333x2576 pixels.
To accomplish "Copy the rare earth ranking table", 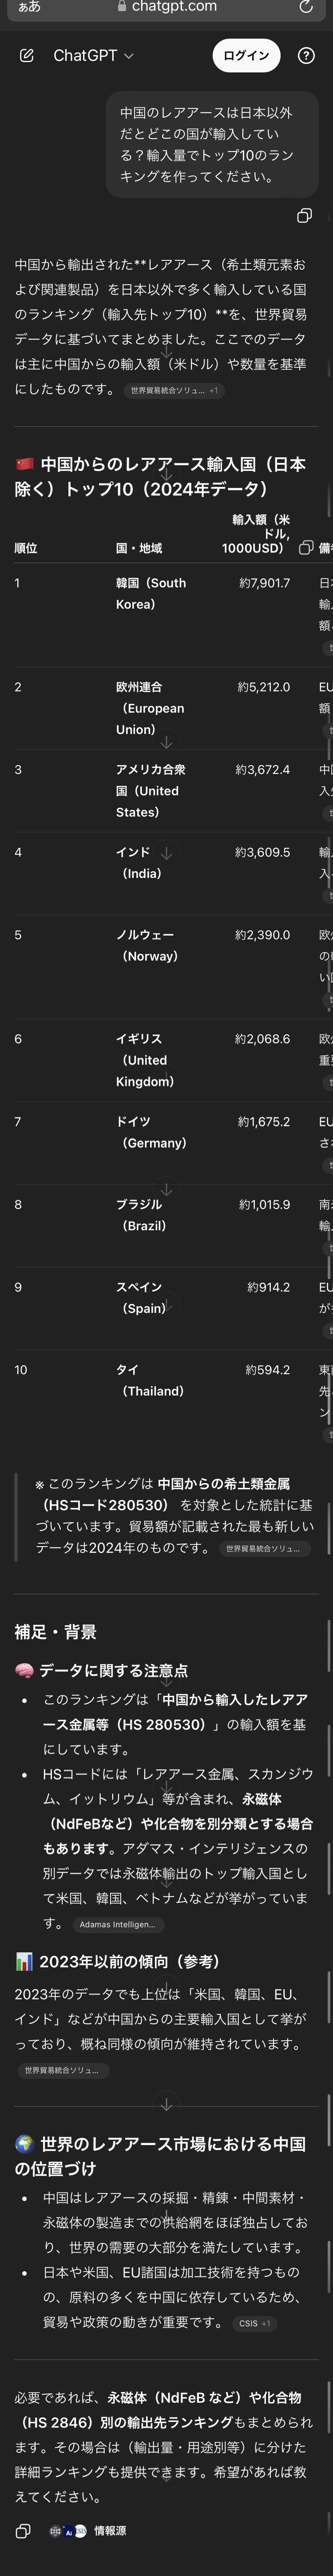I will click(x=306, y=547).
